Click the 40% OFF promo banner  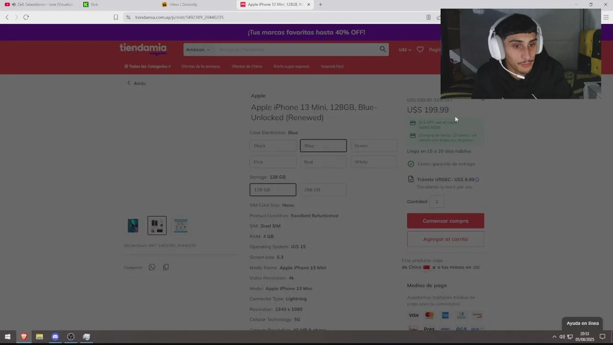click(306, 32)
